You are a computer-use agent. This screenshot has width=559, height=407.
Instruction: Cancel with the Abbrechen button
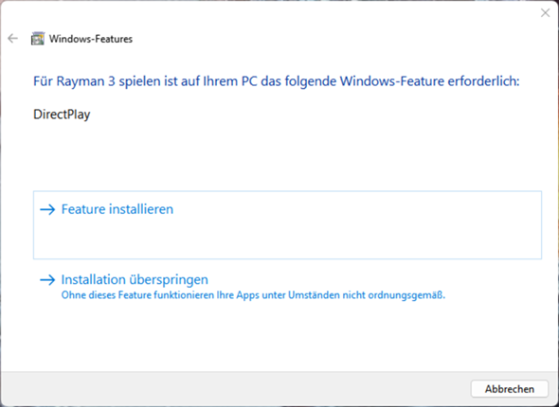click(510, 389)
